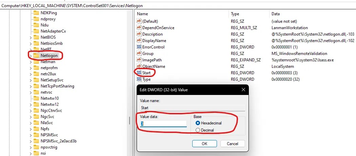Expand the NetBIOS tree node
The height and width of the screenshot is (156, 356).
coord(31,37)
